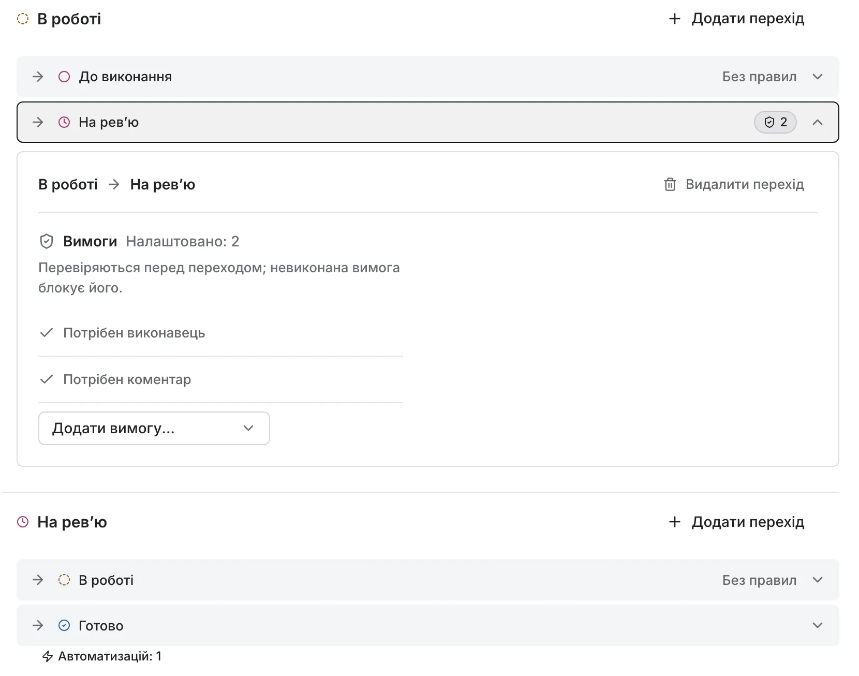This screenshot has height=676, width=859.
Task: Click the arrow icon in the lower "В роботі" row
Action: point(38,580)
